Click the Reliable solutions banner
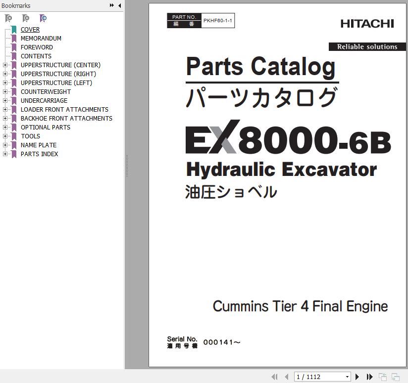The width and height of the screenshot is (408, 383). tap(367, 47)
